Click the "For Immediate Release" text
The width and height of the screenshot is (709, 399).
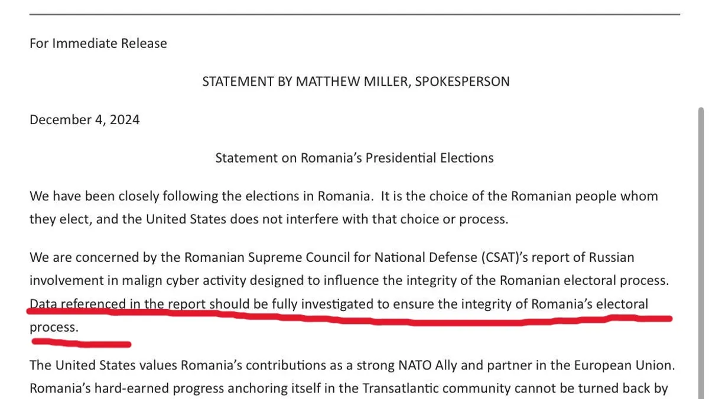(x=98, y=43)
